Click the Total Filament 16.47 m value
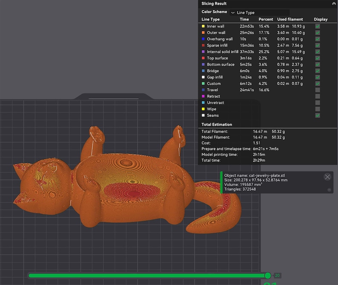Viewport: 338px width, 285px height. click(x=260, y=131)
